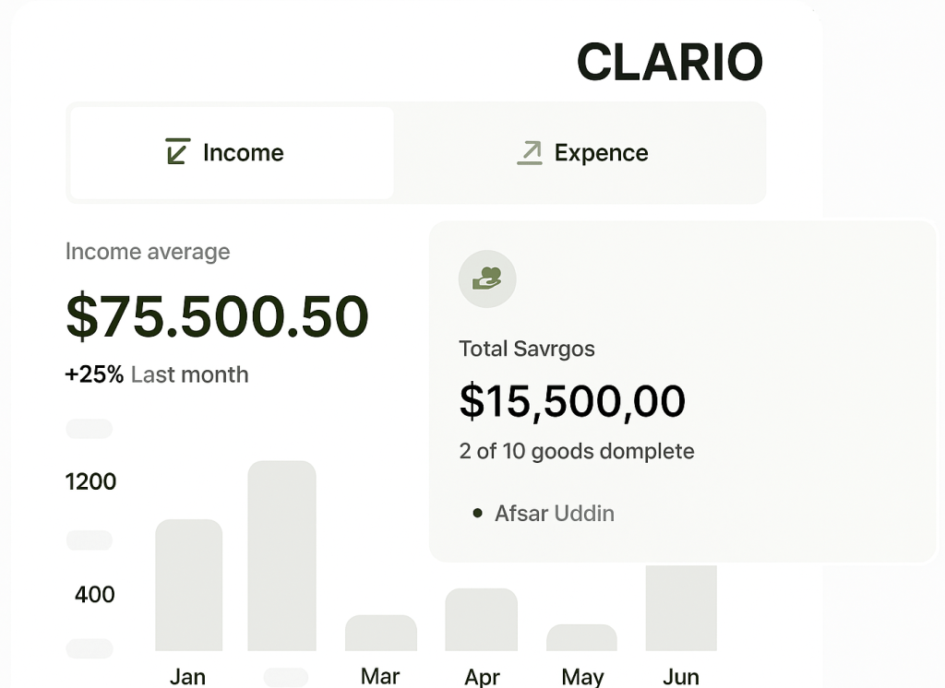This screenshot has height=688, width=945.
Task: Click the +25% Last month label
Action: pos(156,374)
